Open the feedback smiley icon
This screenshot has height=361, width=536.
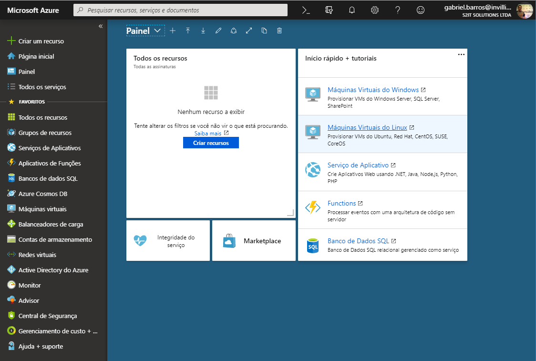[421, 10]
